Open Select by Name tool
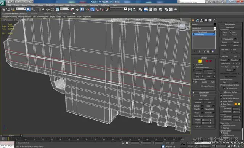Viewport: 244px width, 148px height. [x=33, y=9]
